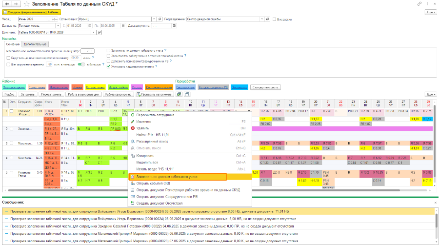Screen dimensions: 439x246
Task: Click stacked windows icon in table toolbar
Action: pos(187,94)
